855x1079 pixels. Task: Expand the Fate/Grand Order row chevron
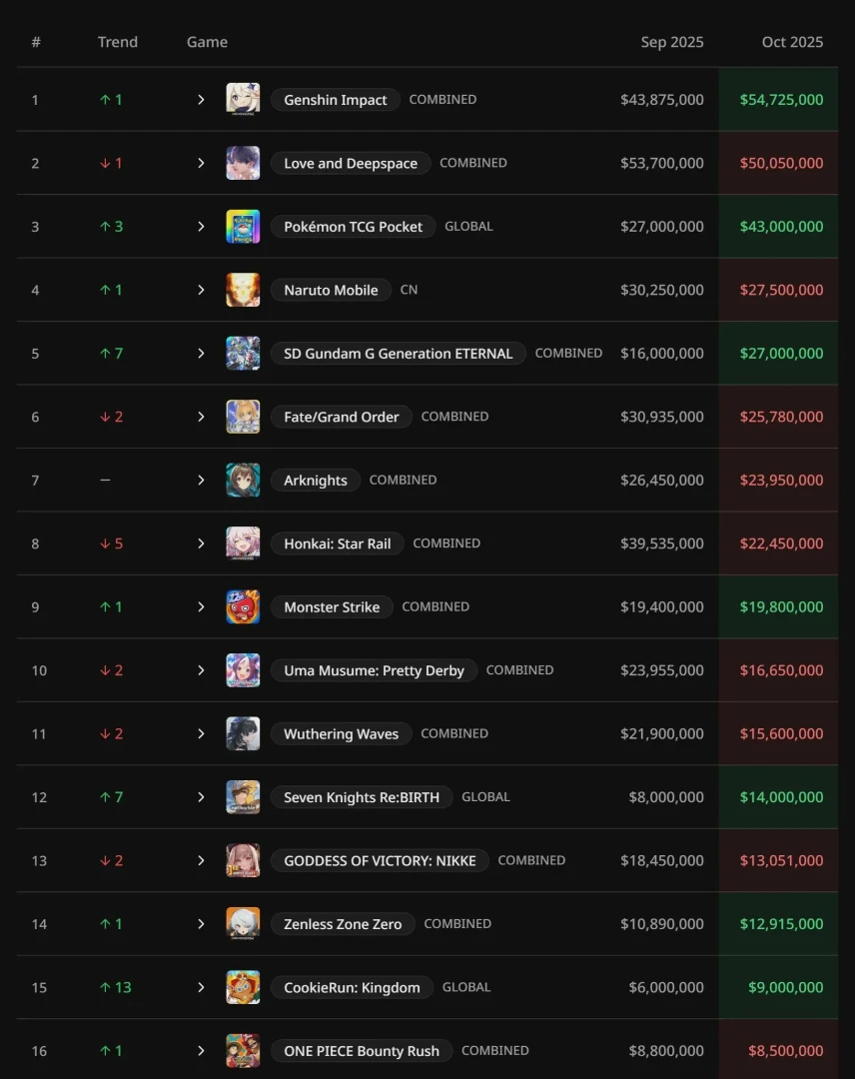[201, 417]
